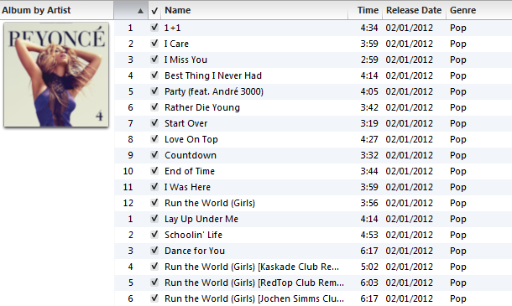Click the release date of I Was Here
This screenshot has width=512, height=306.
click(x=409, y=187)
